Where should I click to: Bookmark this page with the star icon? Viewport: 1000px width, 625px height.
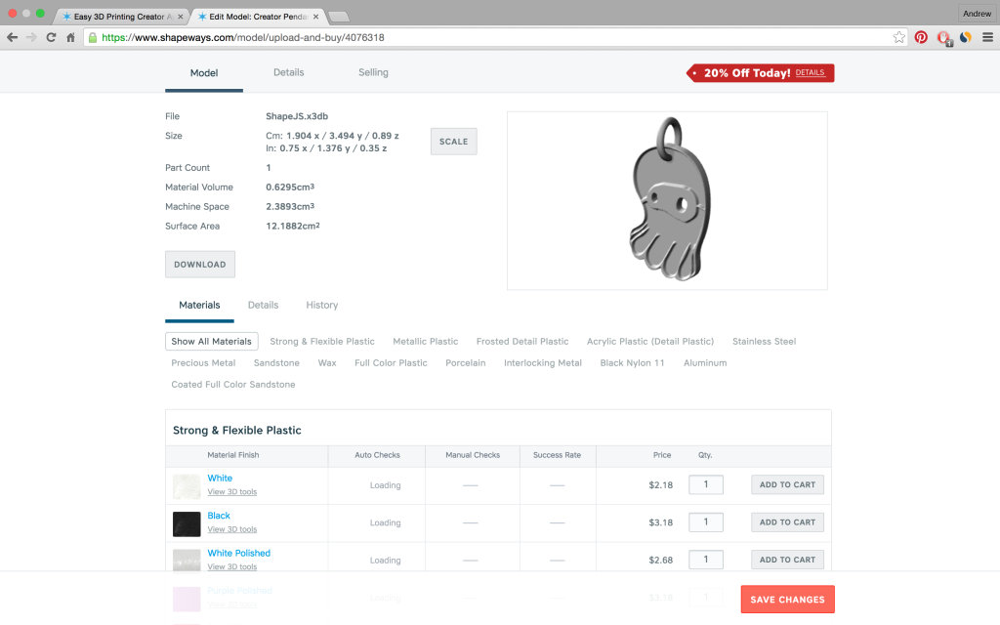pos(898,37)
